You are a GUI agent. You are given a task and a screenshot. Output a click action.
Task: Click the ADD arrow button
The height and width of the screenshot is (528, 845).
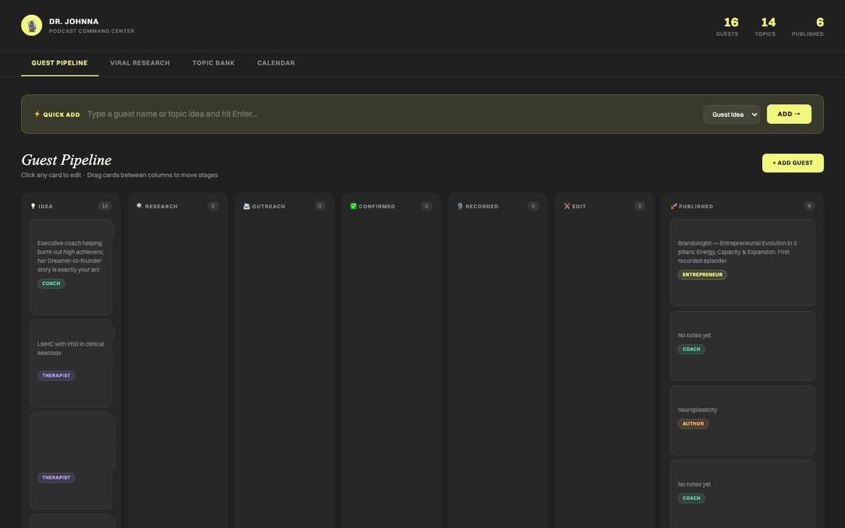[789, 114]
